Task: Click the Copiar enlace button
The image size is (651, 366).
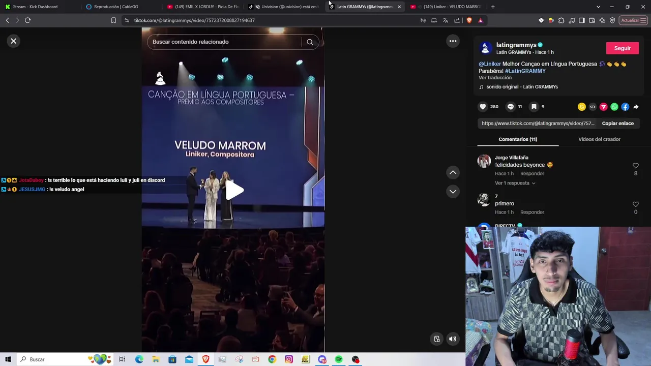Action: (618, 124)
